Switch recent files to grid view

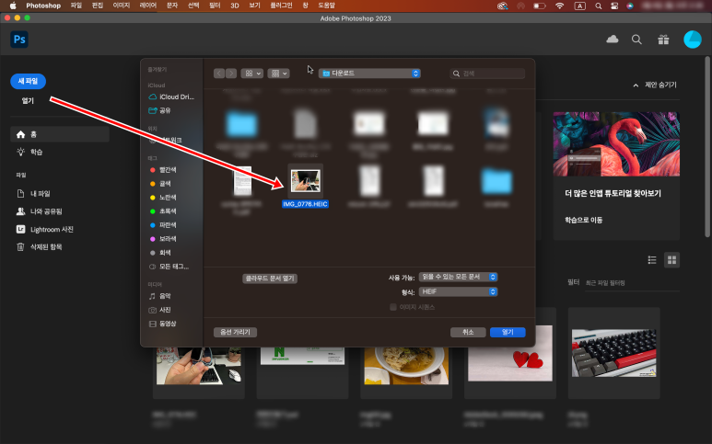coord(671,259)
